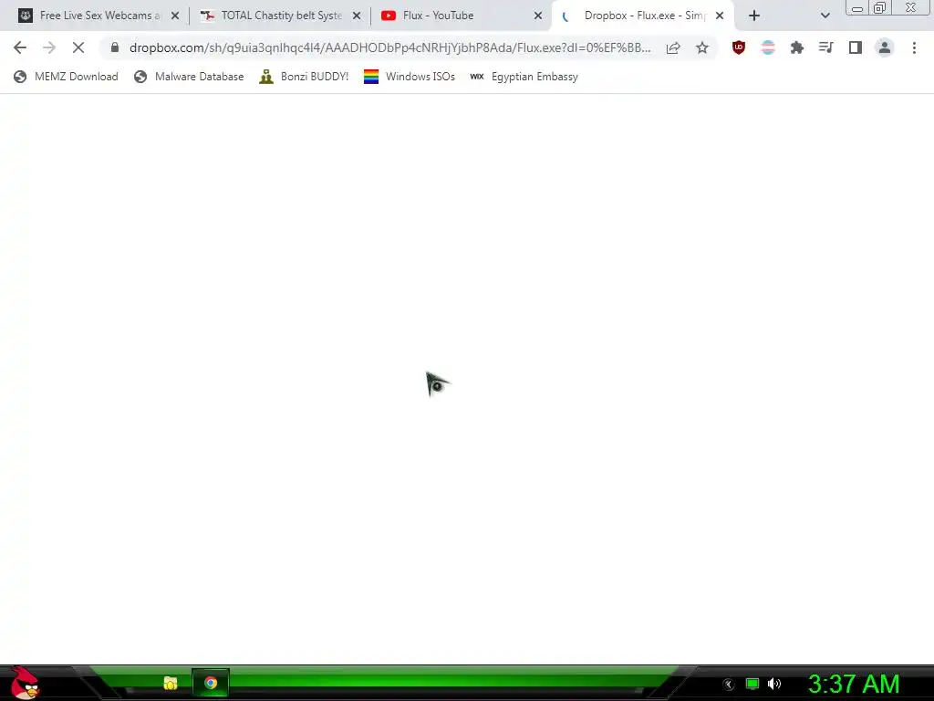Close the Free Live Sex Webcams tab

point(175,16)
